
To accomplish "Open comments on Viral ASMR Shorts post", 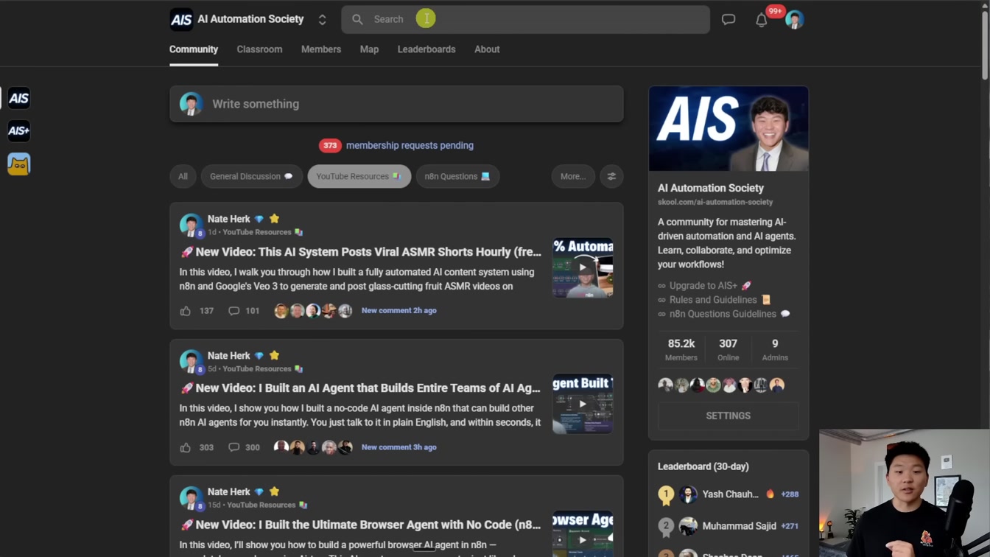I will coord(234,311).
